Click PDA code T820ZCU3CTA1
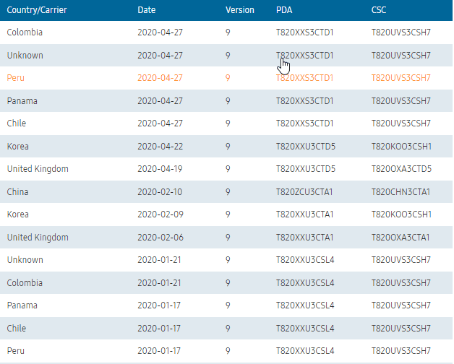Screen dimensions: 454x364 click(x=305, y=192)
